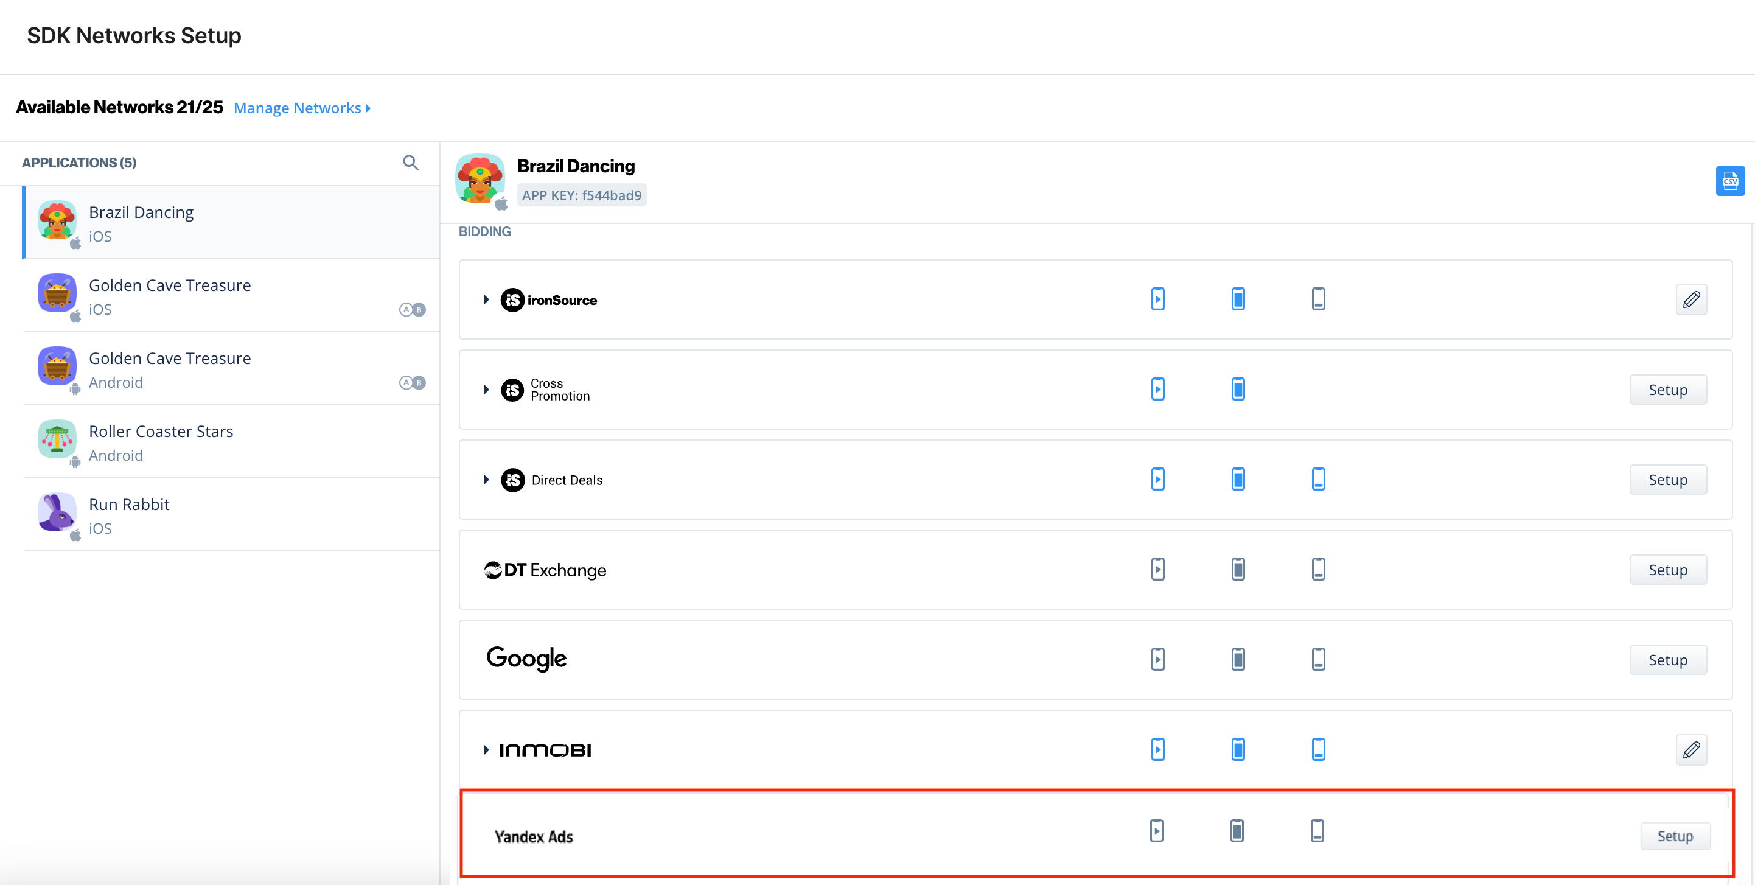Expand the Cross Promotion row

pos(486,390)
